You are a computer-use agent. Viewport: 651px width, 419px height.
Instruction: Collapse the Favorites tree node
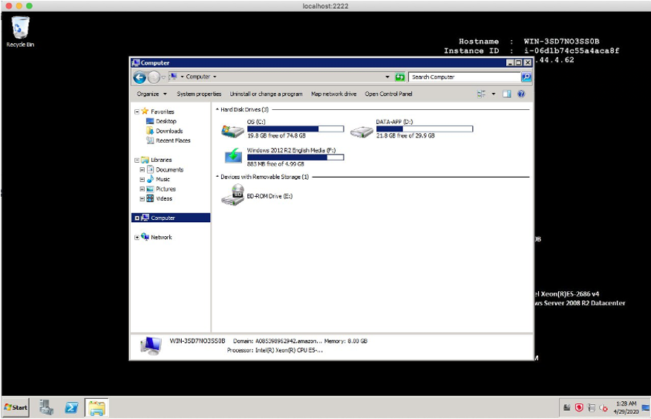coord(137,112)
